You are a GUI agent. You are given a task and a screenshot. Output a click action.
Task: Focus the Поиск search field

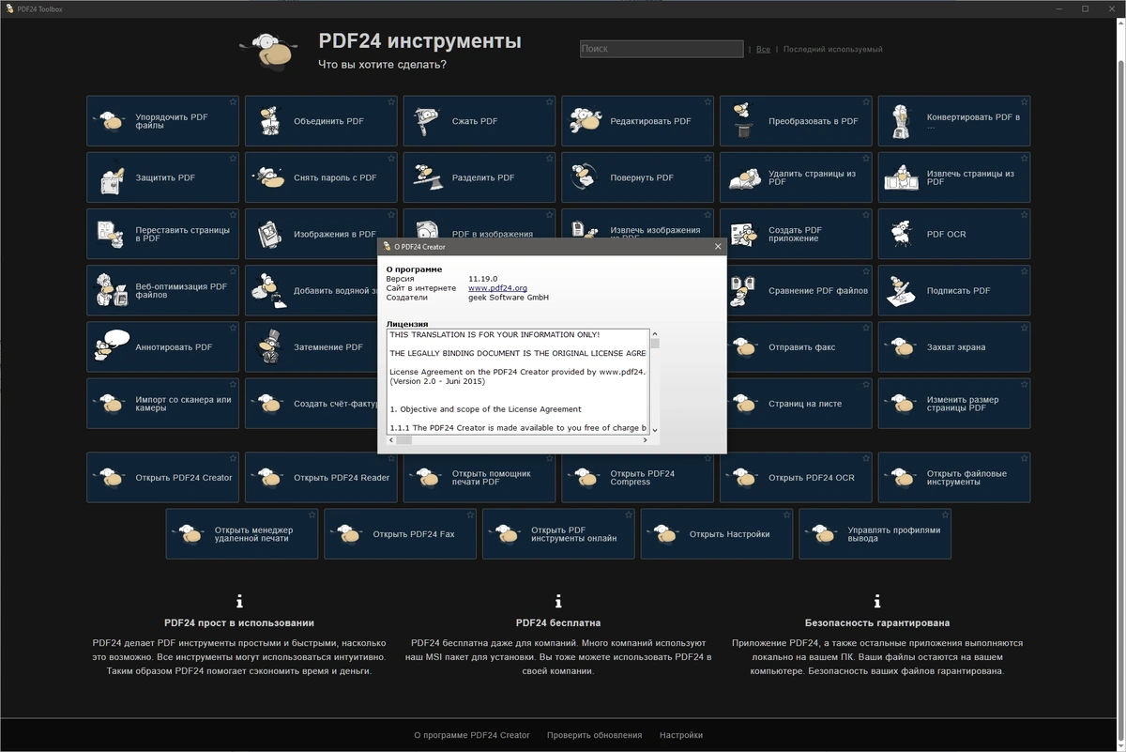662,49
